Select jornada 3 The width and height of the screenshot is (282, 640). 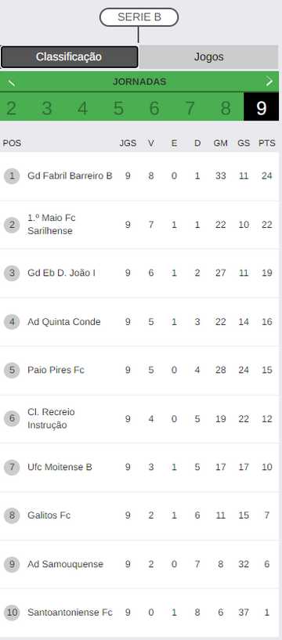tap(47, 109)
